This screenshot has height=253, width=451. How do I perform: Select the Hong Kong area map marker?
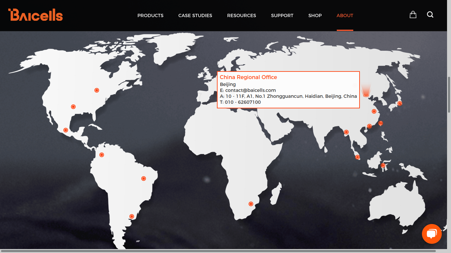pos(369,126)
